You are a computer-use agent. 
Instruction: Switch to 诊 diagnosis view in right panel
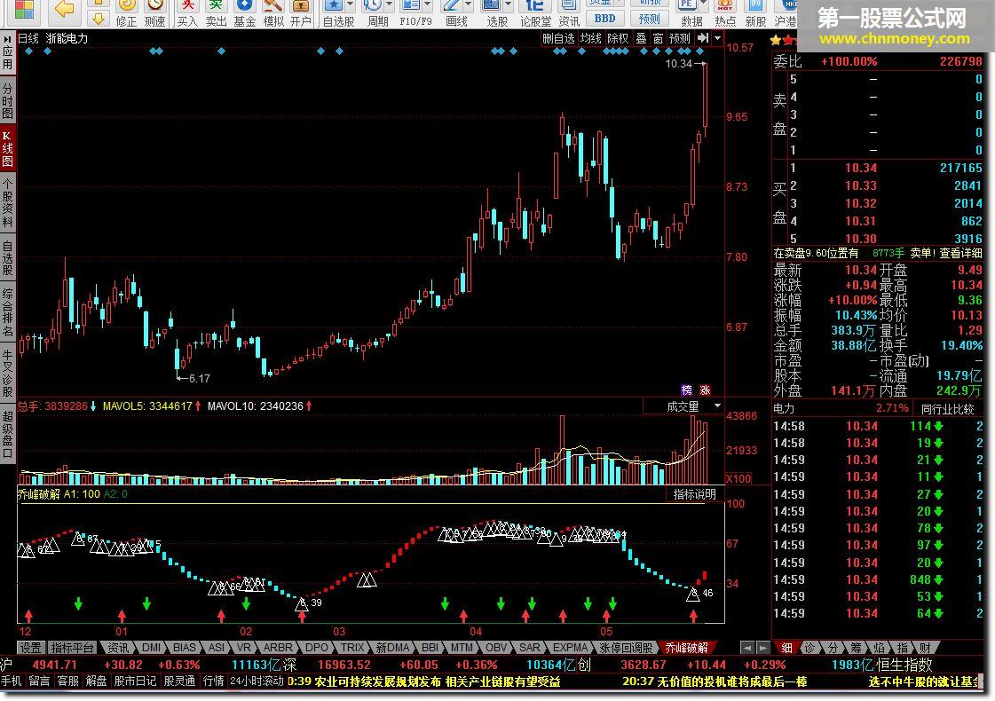click(x=809, y=648)
